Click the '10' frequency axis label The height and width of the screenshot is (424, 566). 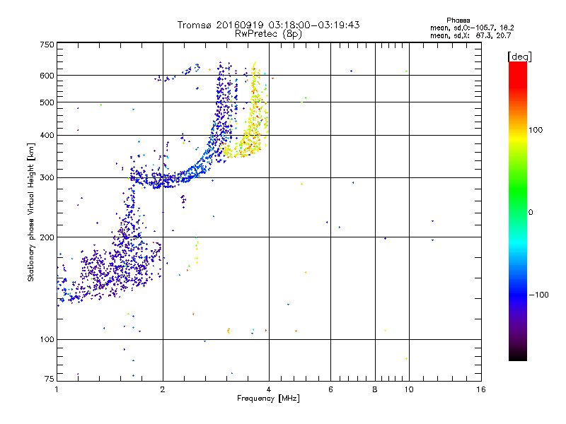click(x=409, y=389)
